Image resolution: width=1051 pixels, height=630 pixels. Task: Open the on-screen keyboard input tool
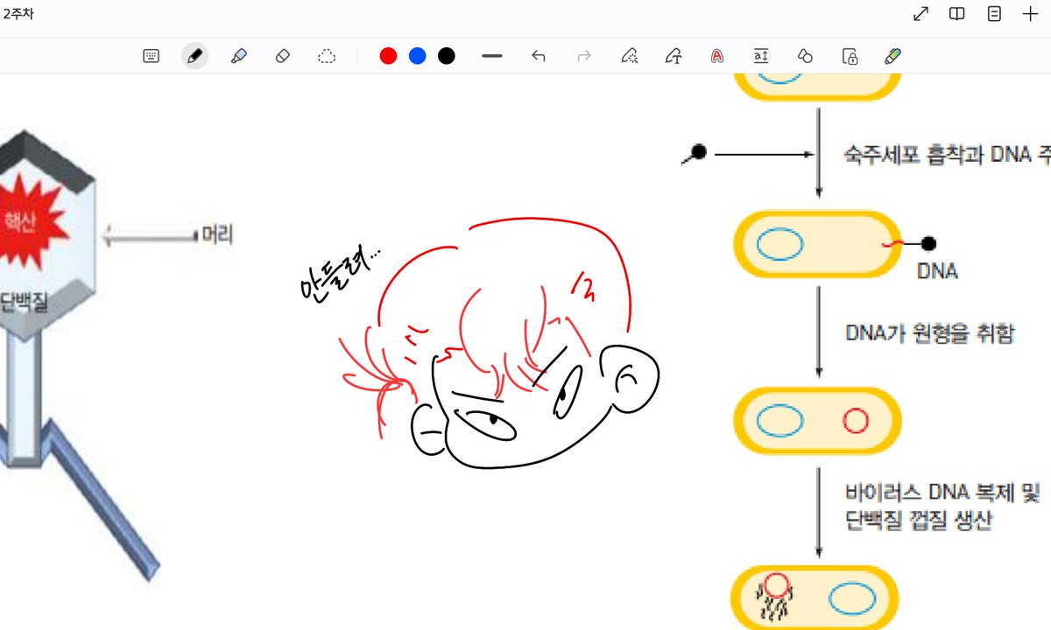[151, 55]
